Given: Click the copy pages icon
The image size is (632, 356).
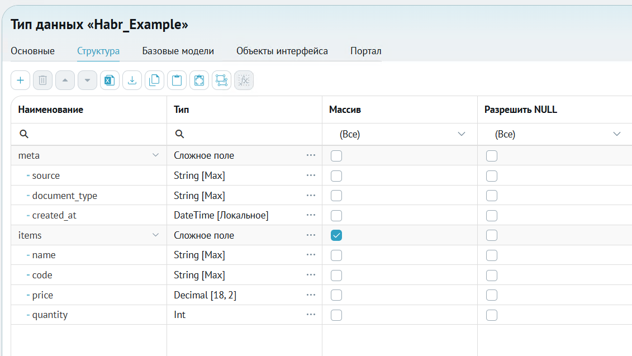Looking at the screenshot, I should [x=154, y=80].
